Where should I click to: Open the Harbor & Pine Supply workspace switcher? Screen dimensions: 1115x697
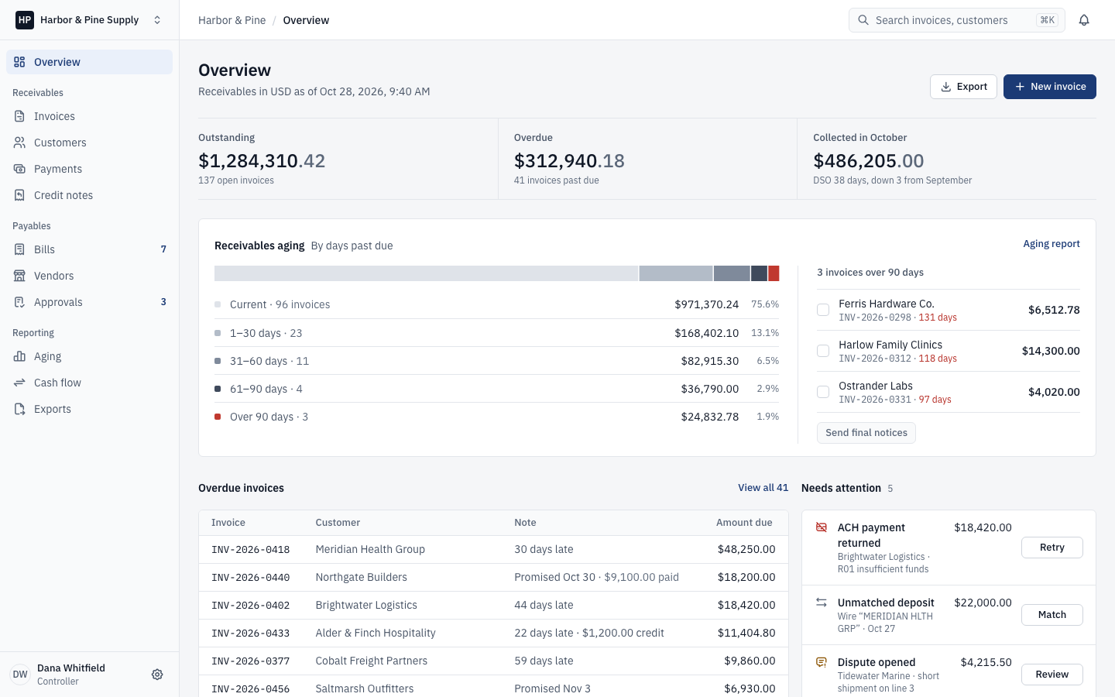coord(89,20)
